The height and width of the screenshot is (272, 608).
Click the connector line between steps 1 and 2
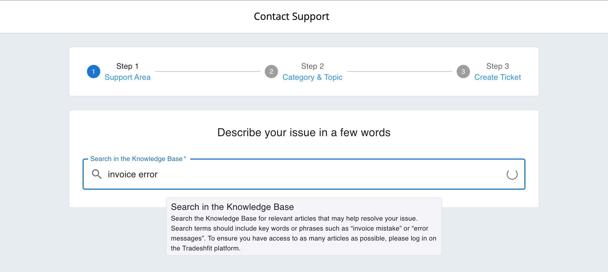point(208,72)
